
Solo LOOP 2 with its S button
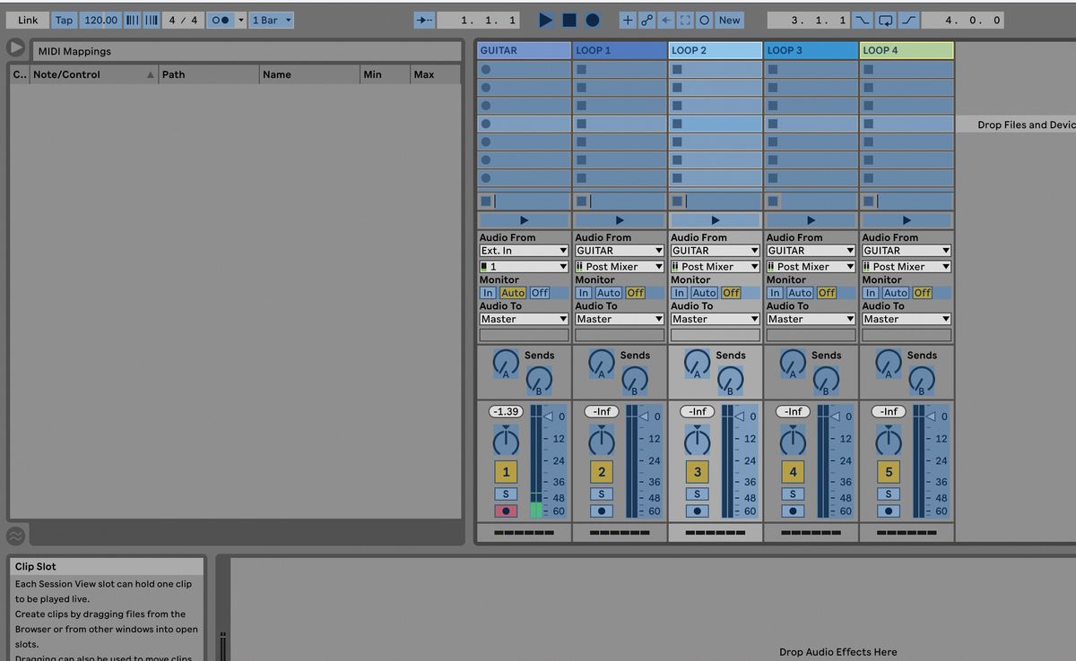(x=697, y=494)
